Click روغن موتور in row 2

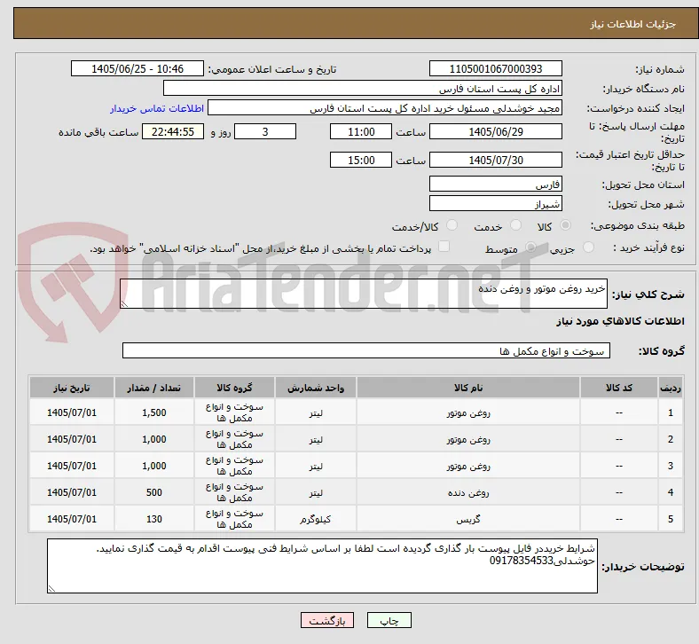click(x=468, y=440)
